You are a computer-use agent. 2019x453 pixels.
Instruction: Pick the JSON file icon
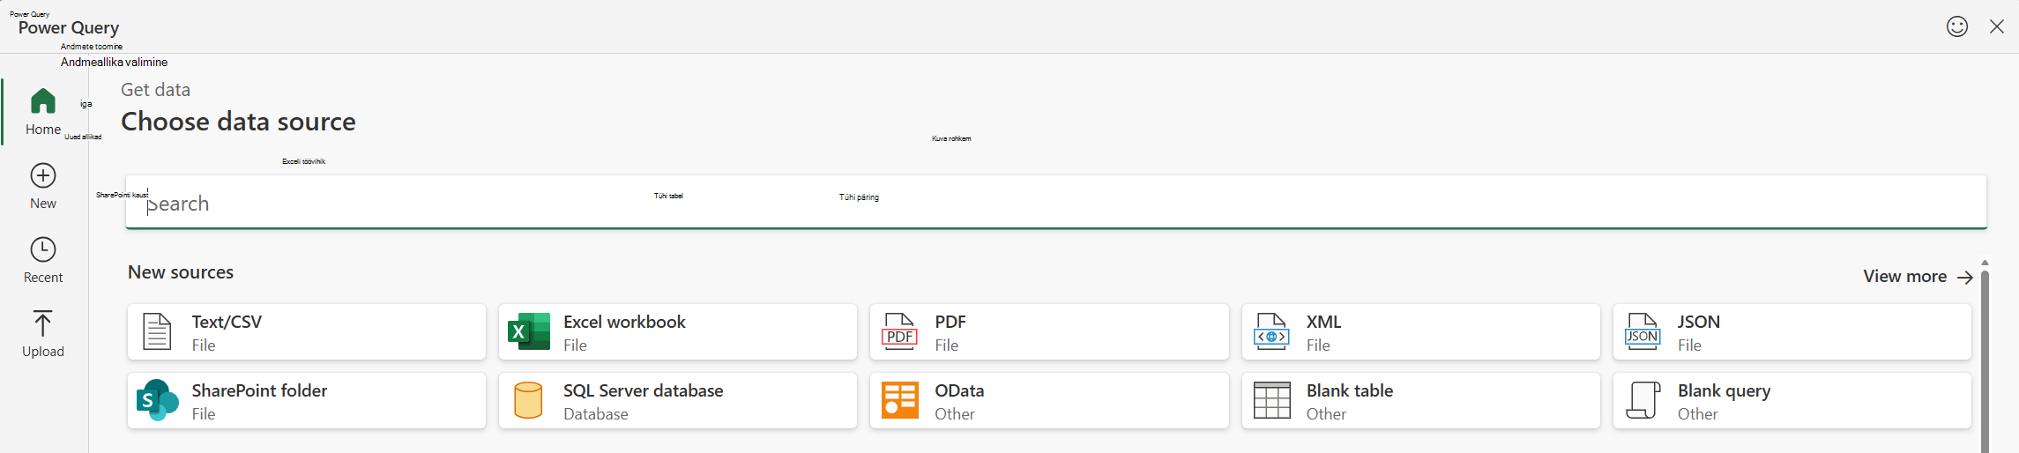(1643, 331)
